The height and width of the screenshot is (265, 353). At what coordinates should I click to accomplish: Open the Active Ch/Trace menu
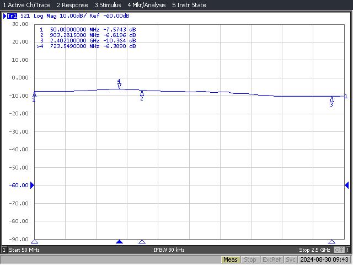click(26, 5)
